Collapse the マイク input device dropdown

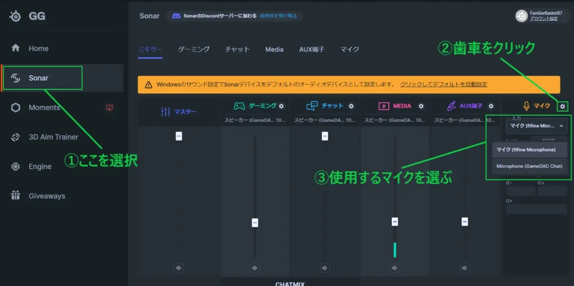pyautogui.click(x=536, y=126)
